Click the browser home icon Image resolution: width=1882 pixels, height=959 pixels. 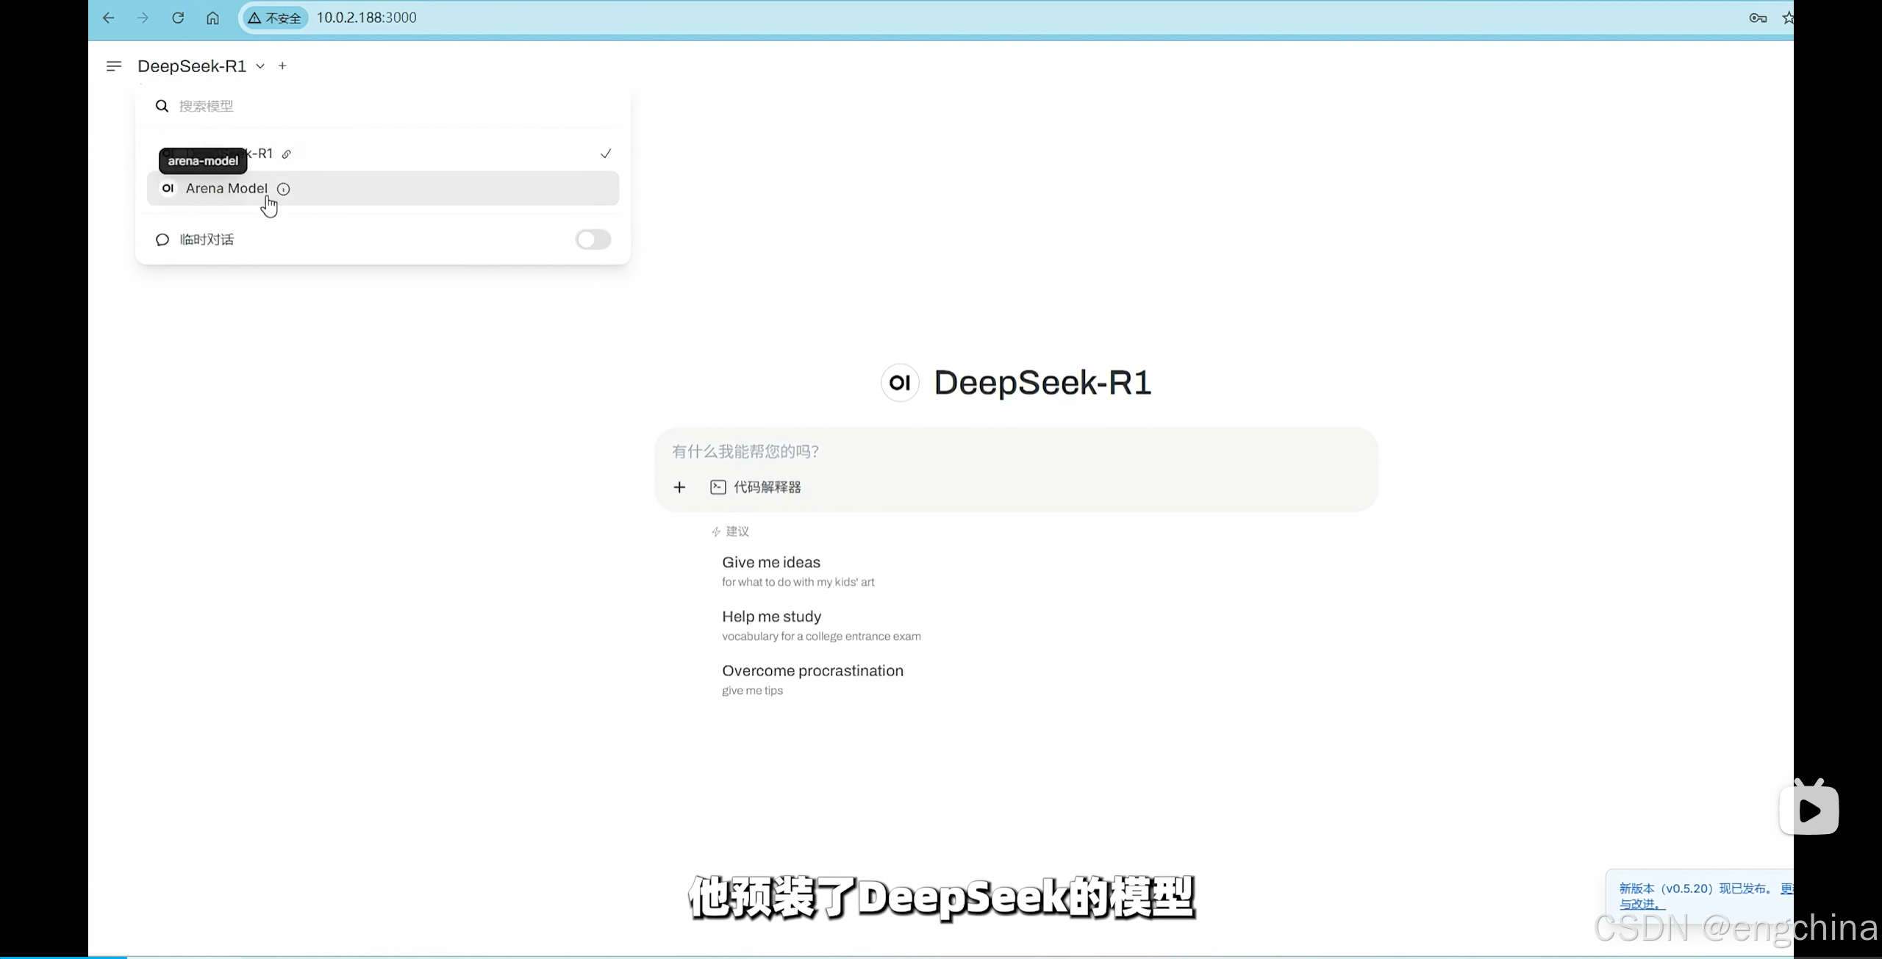click(212, 18)
